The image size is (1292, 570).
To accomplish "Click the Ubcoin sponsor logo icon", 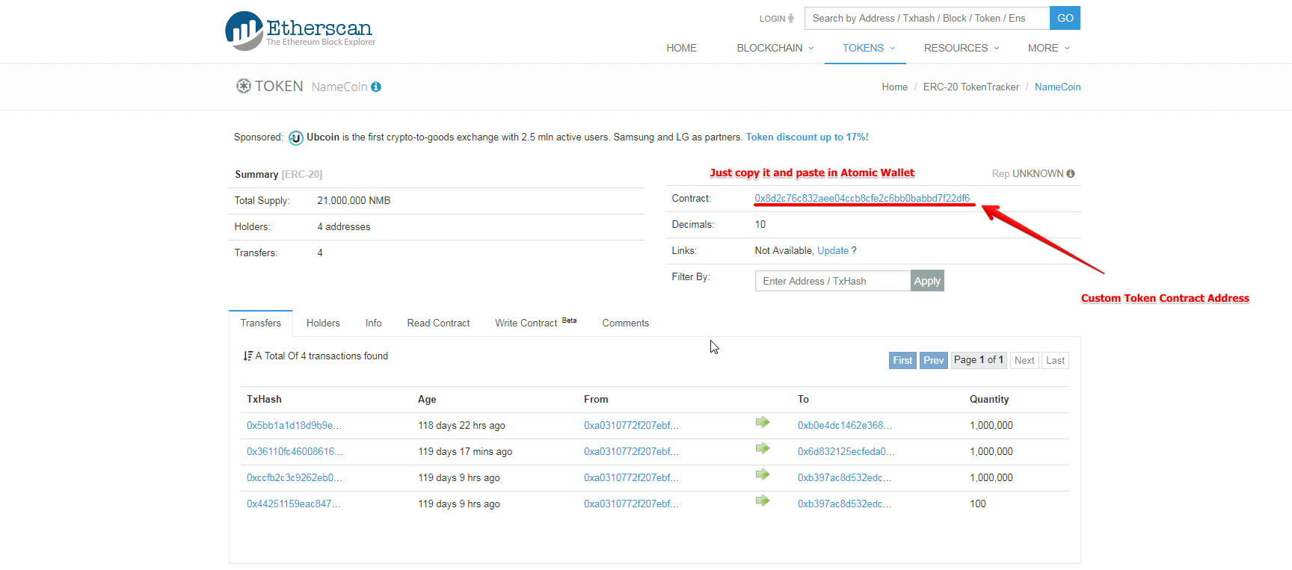I will tap(296, 137).
